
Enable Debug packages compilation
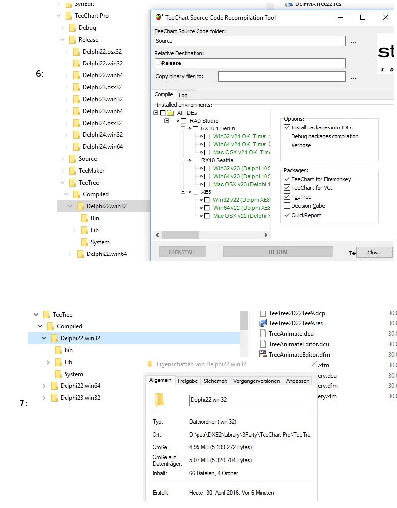(x=287, y=136)
